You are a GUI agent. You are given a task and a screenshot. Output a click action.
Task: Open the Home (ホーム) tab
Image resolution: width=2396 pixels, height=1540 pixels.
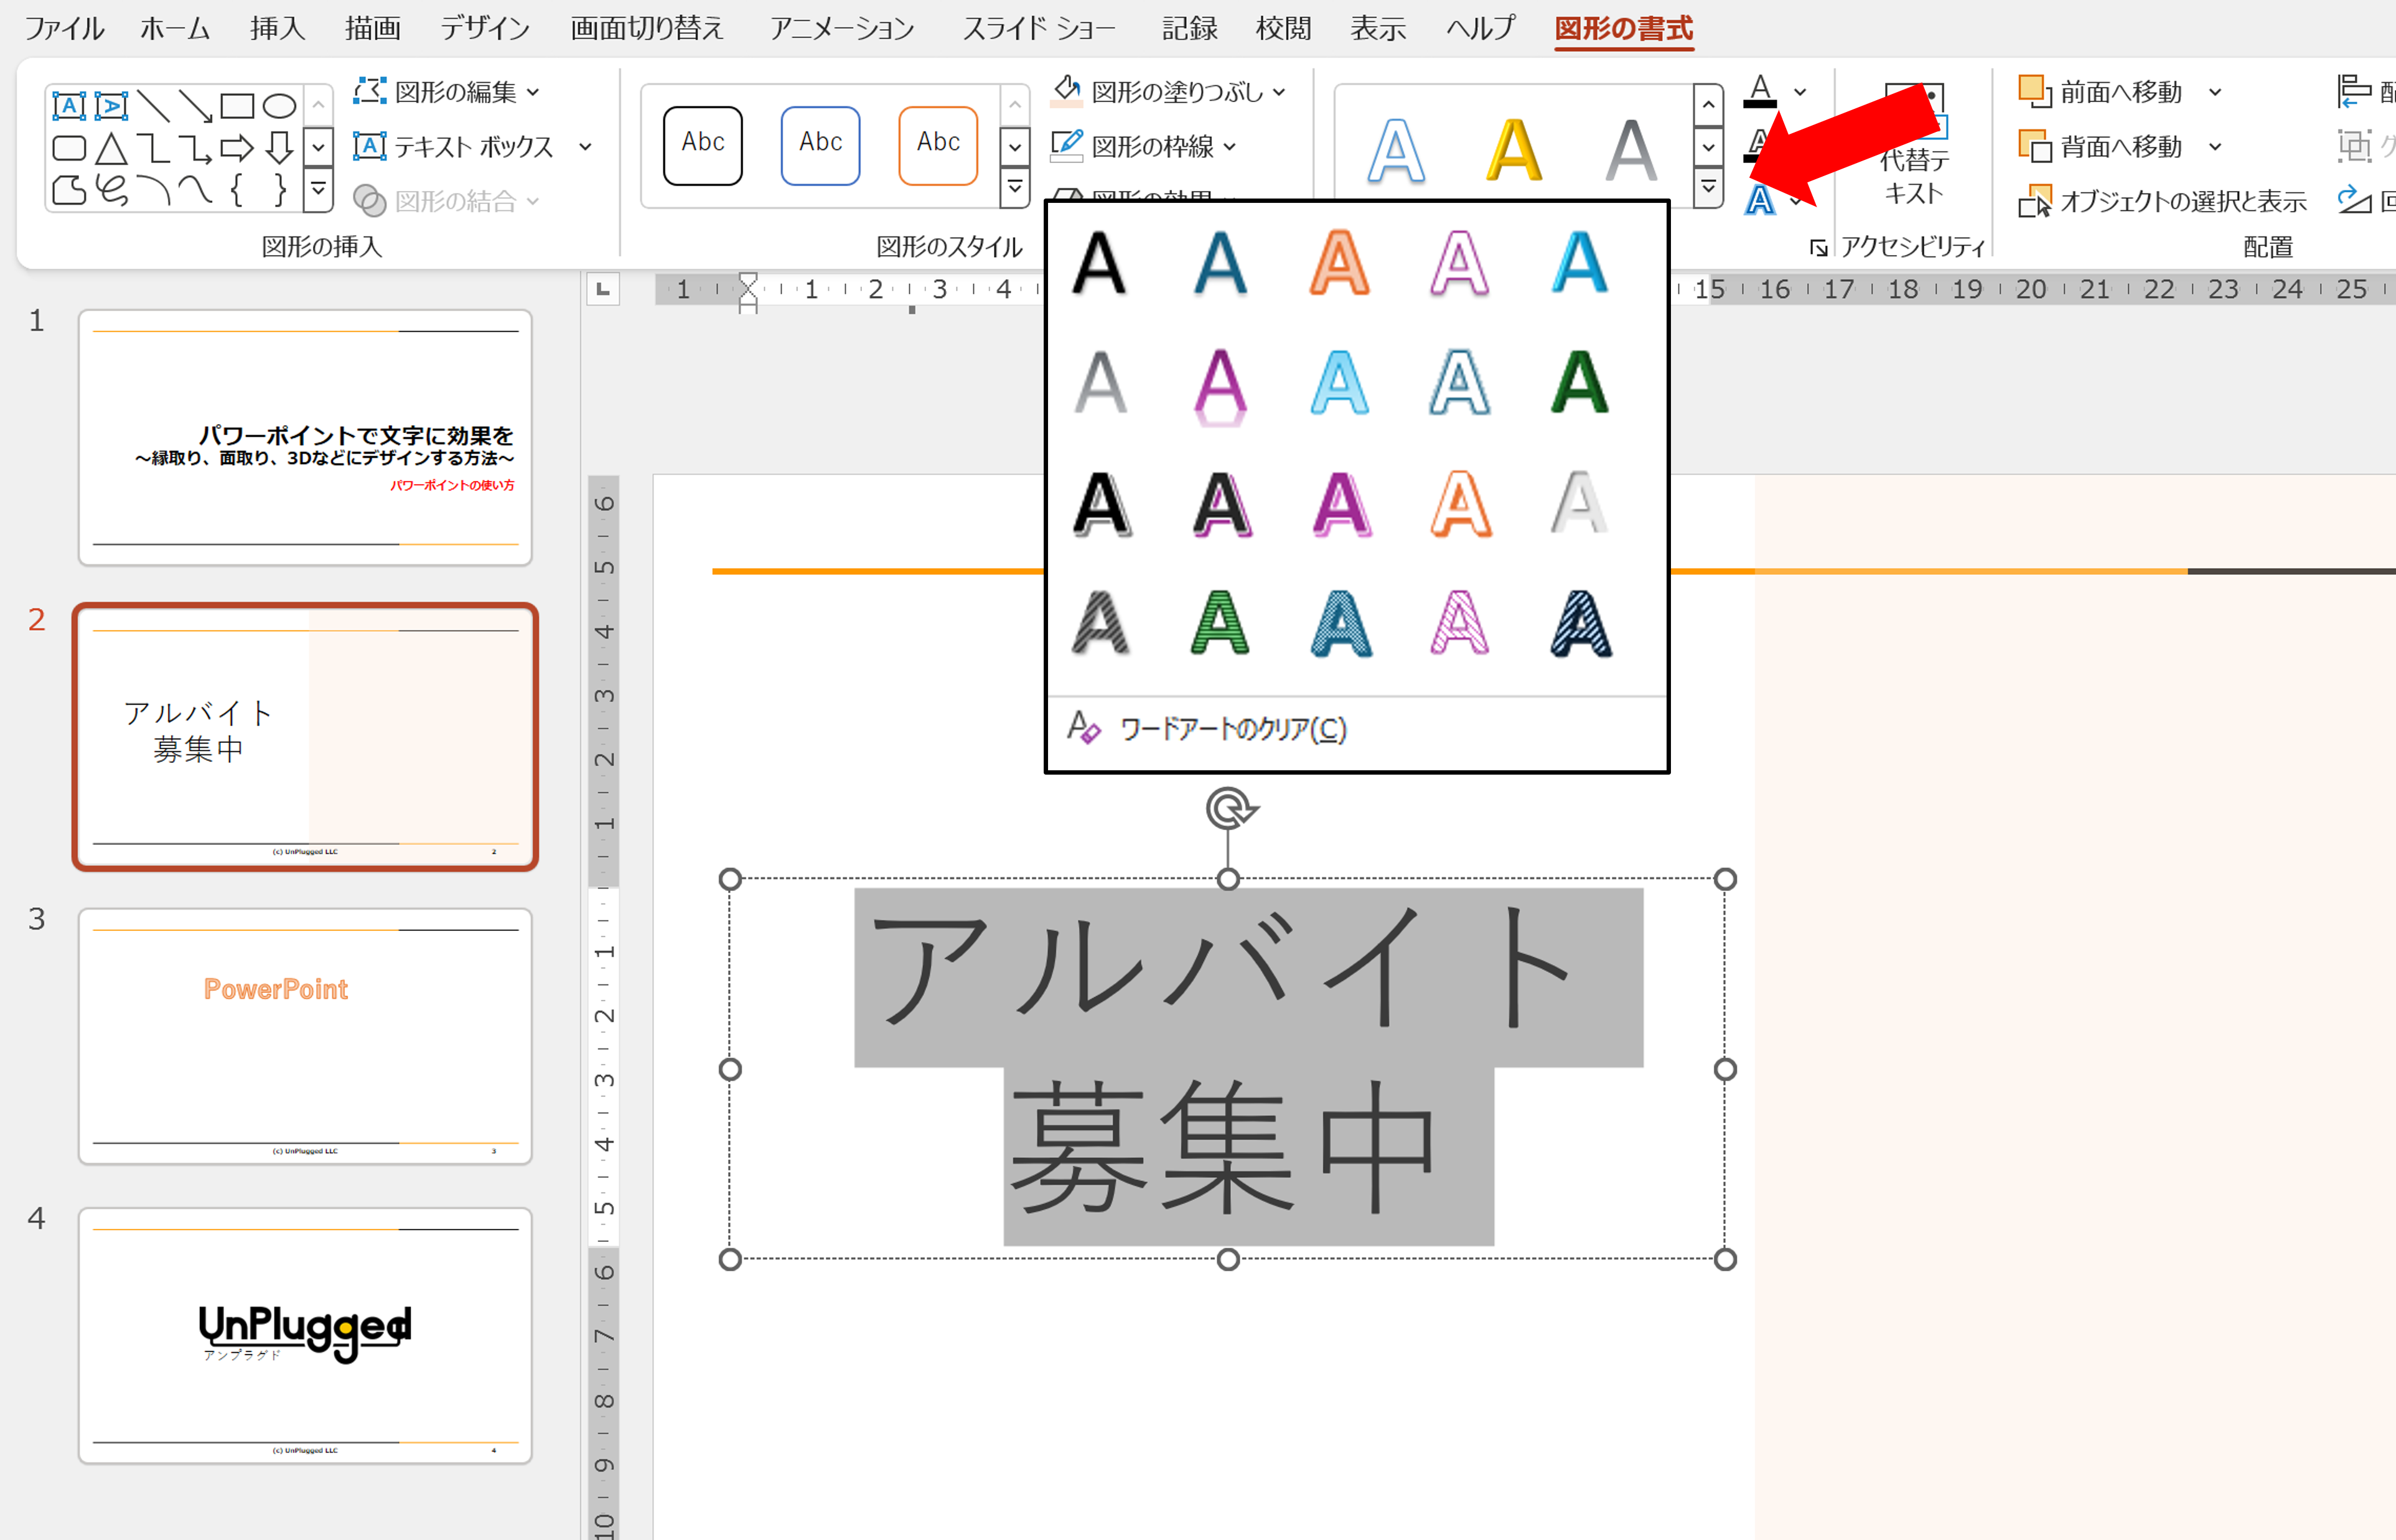click(175, 28)
